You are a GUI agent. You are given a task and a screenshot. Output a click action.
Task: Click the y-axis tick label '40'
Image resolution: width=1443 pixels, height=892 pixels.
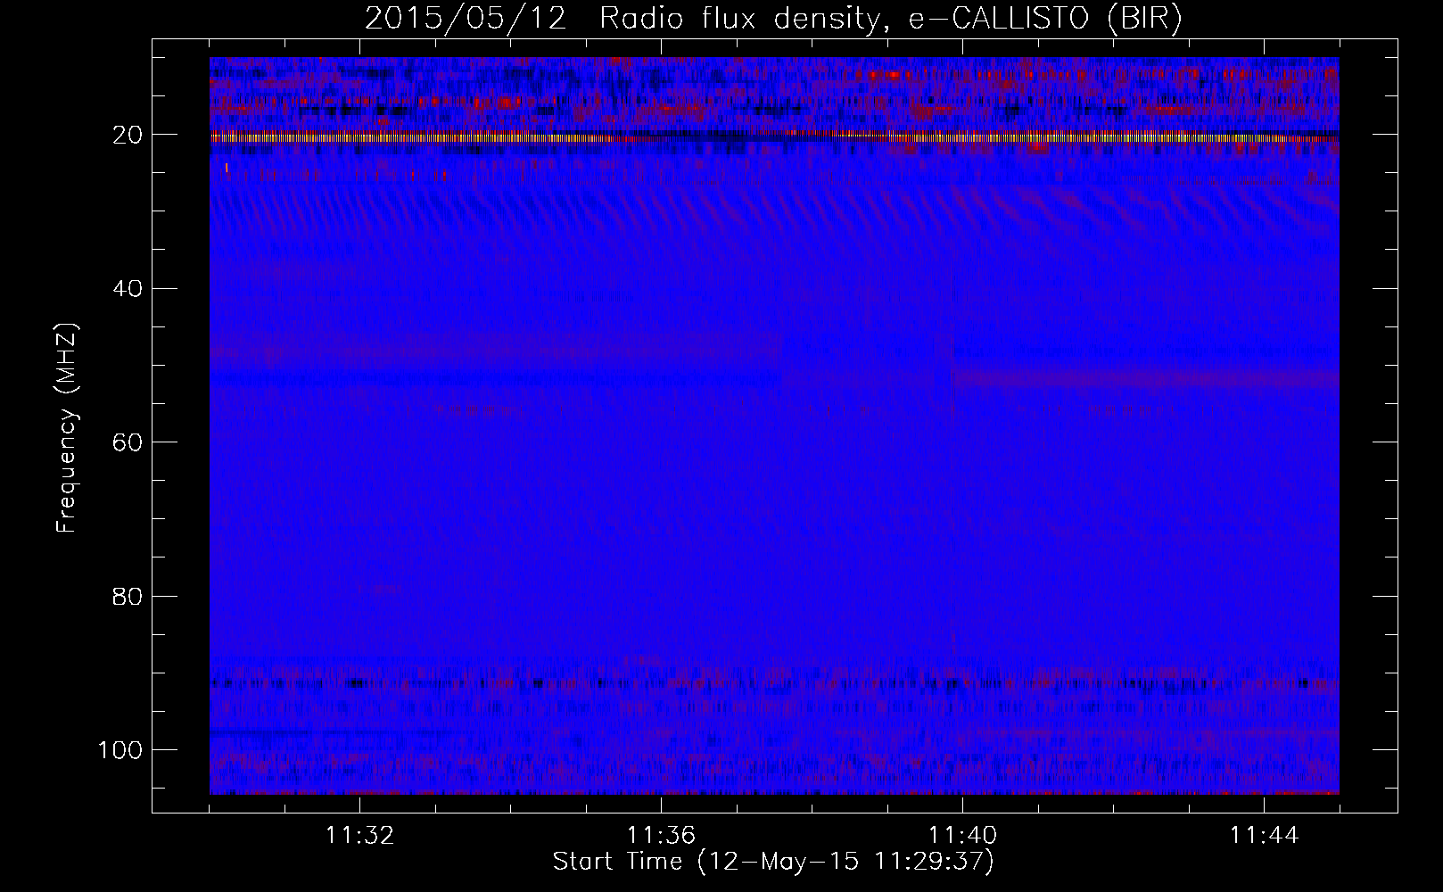[128, 288]
